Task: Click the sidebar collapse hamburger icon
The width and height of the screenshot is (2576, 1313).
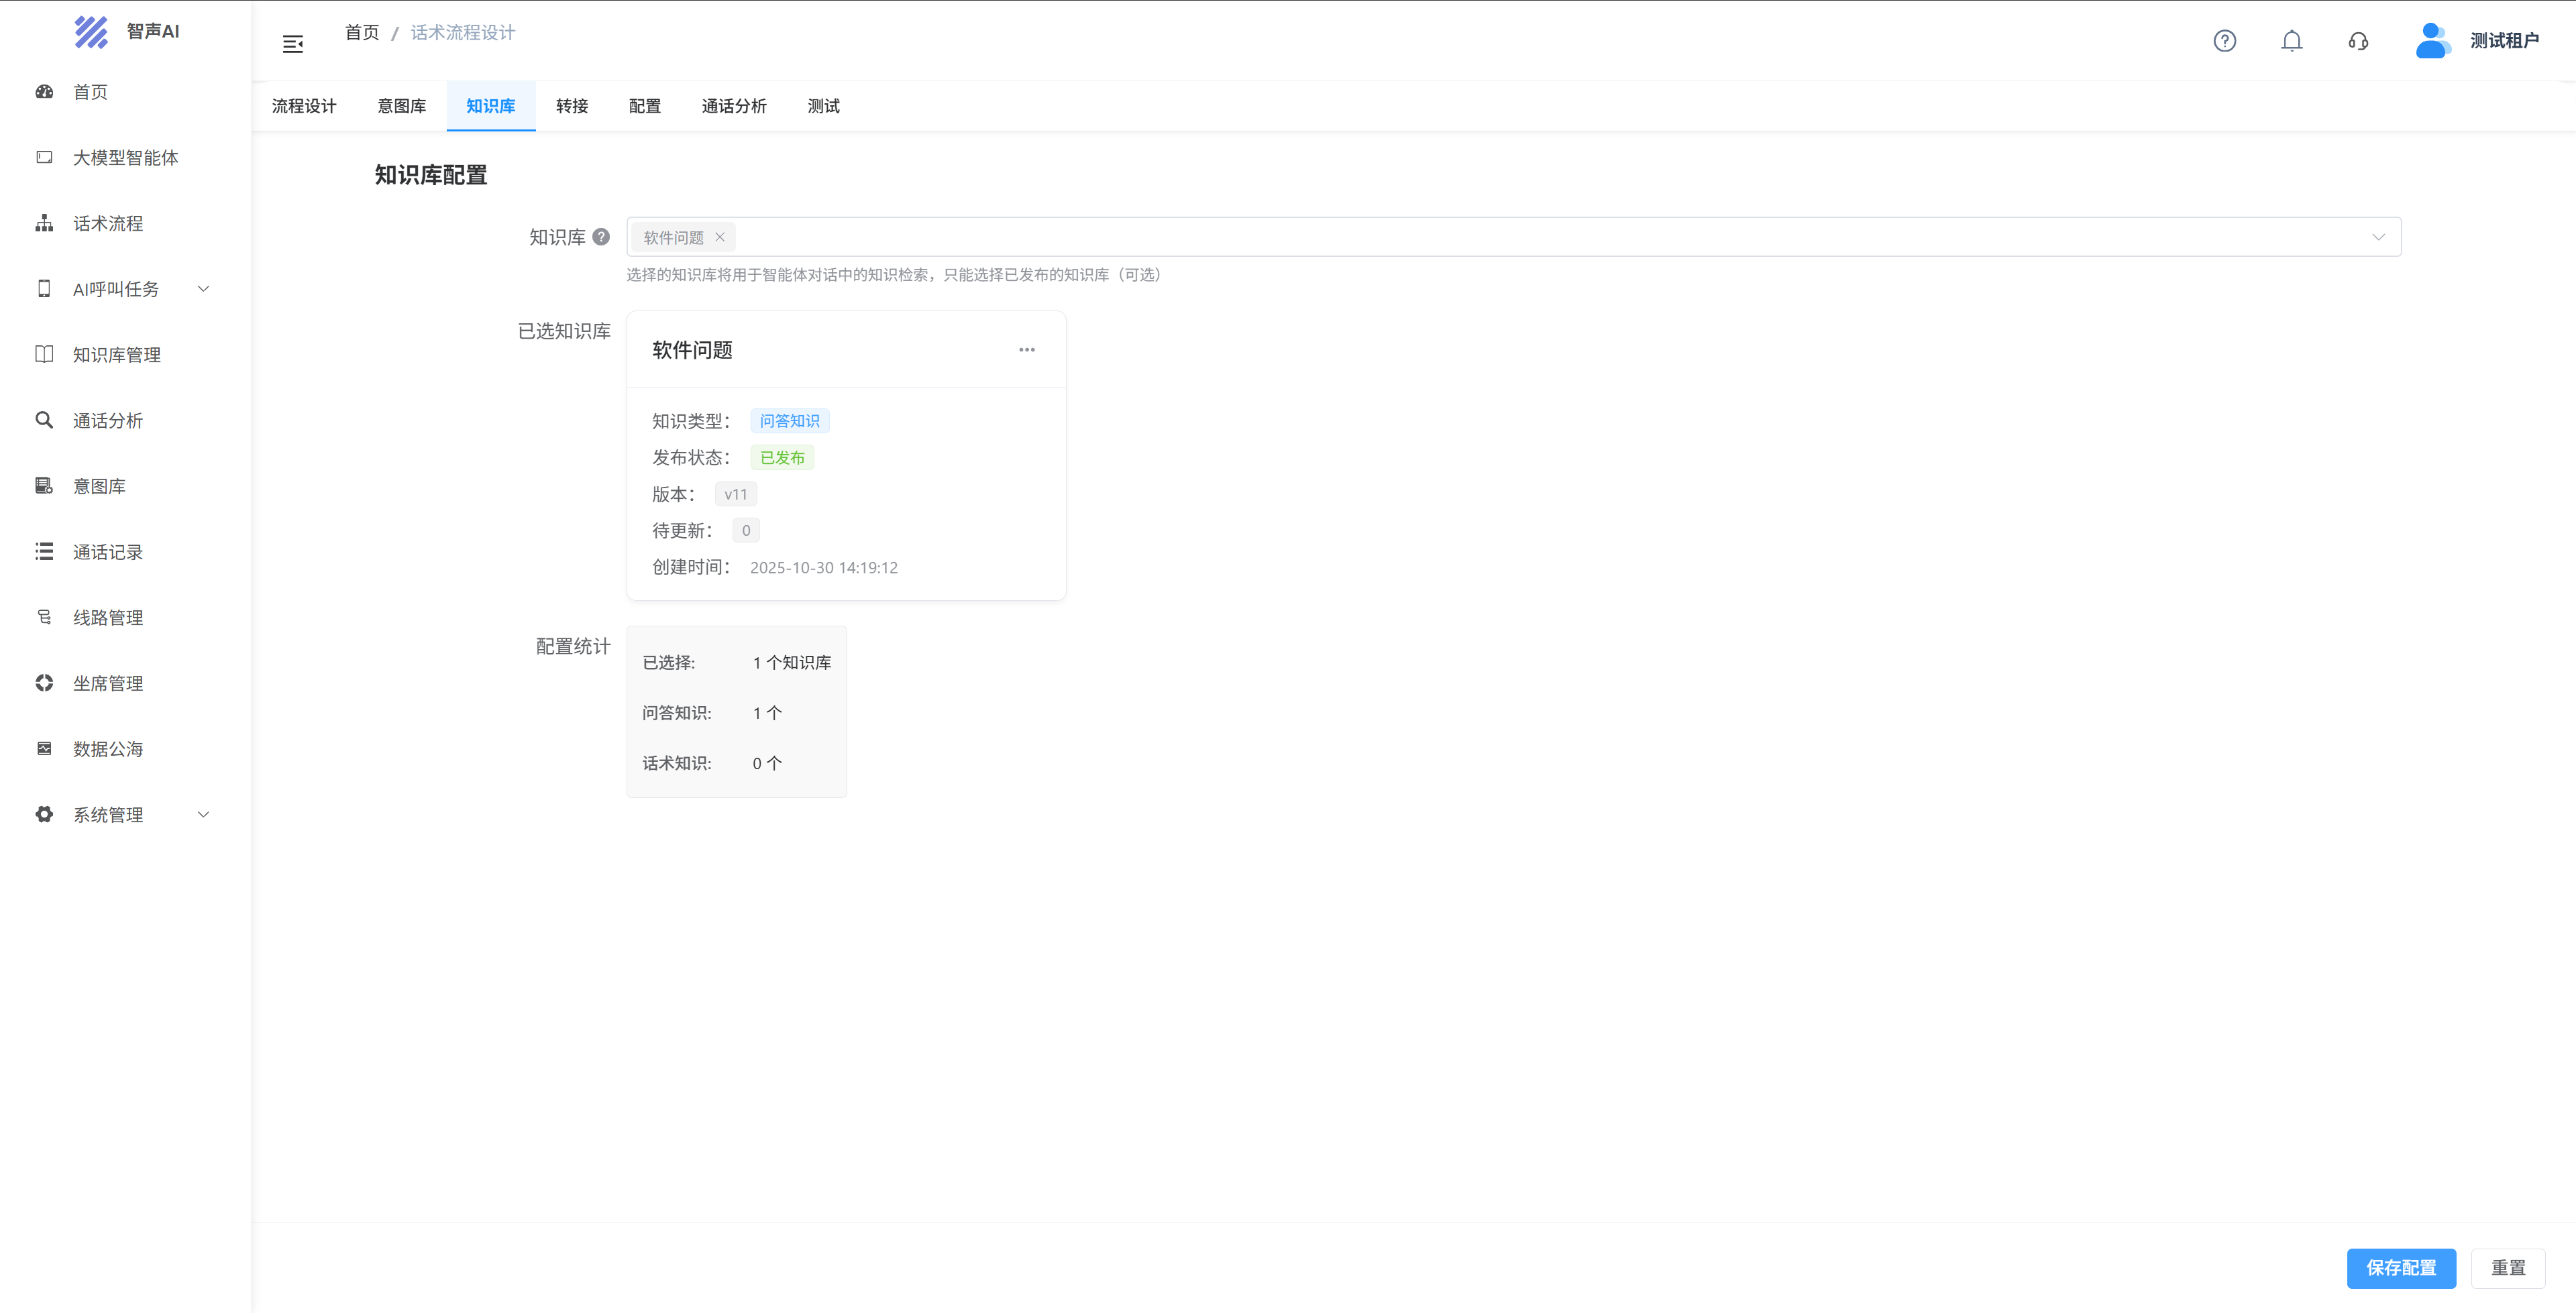Action: [x=292, y=44]
